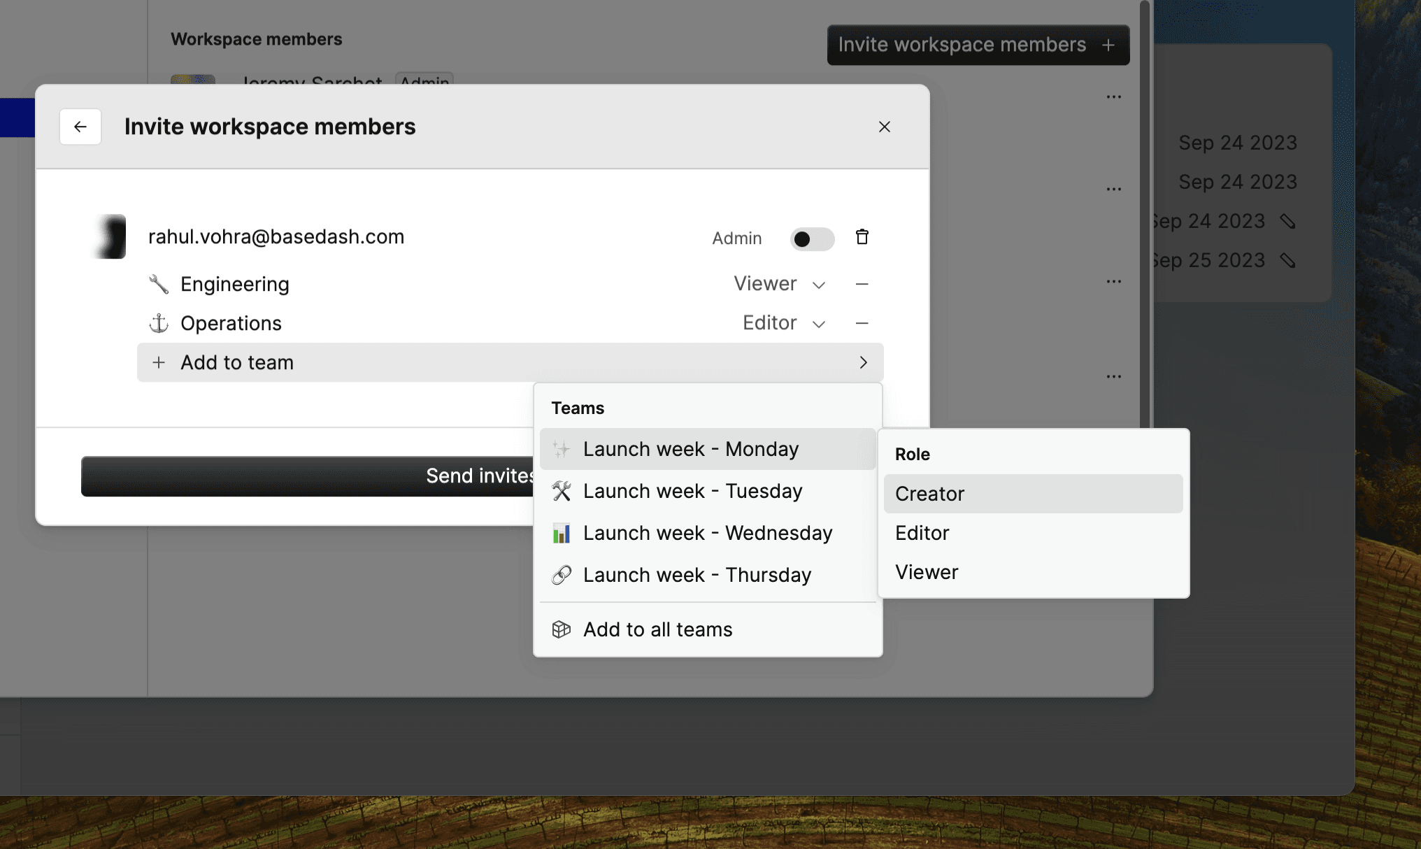Click the Operations anchor icon
Screen dimensions: 1421x849
click(x=159, y=323)
